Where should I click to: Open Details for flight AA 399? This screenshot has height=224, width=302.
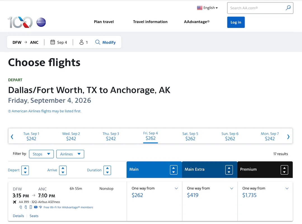18,216
